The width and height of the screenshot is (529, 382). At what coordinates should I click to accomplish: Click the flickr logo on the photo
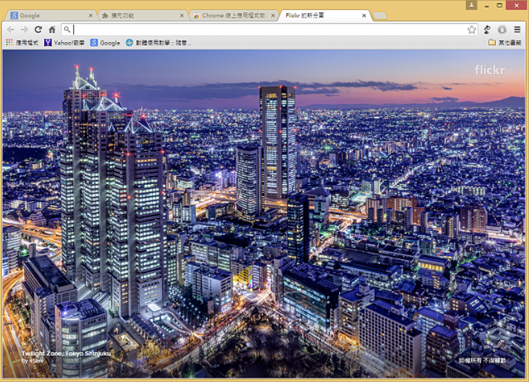tap(490, 70)
